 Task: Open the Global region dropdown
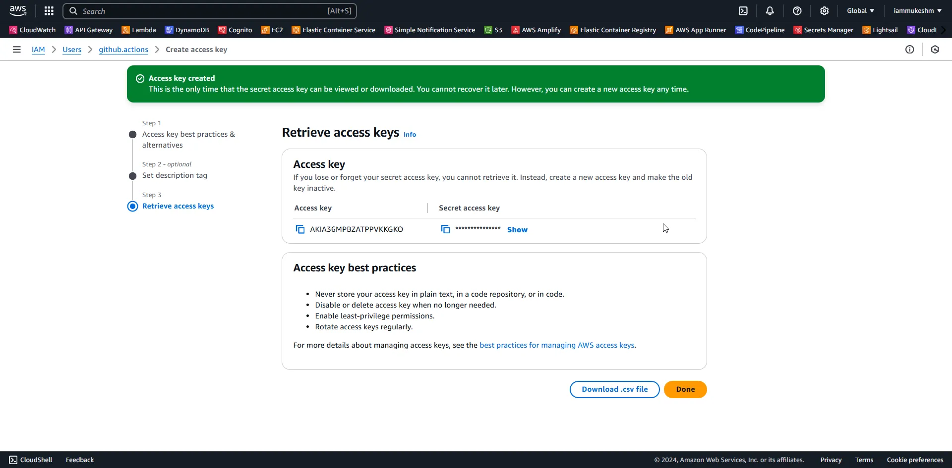860,10
